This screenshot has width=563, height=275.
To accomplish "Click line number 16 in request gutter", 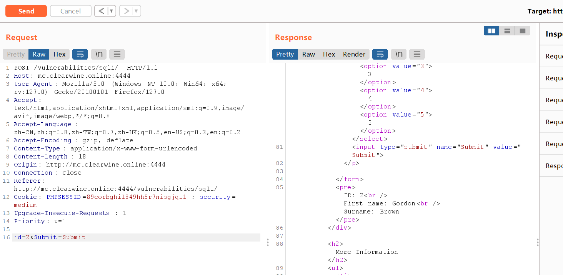I will [x=6, y=237].
